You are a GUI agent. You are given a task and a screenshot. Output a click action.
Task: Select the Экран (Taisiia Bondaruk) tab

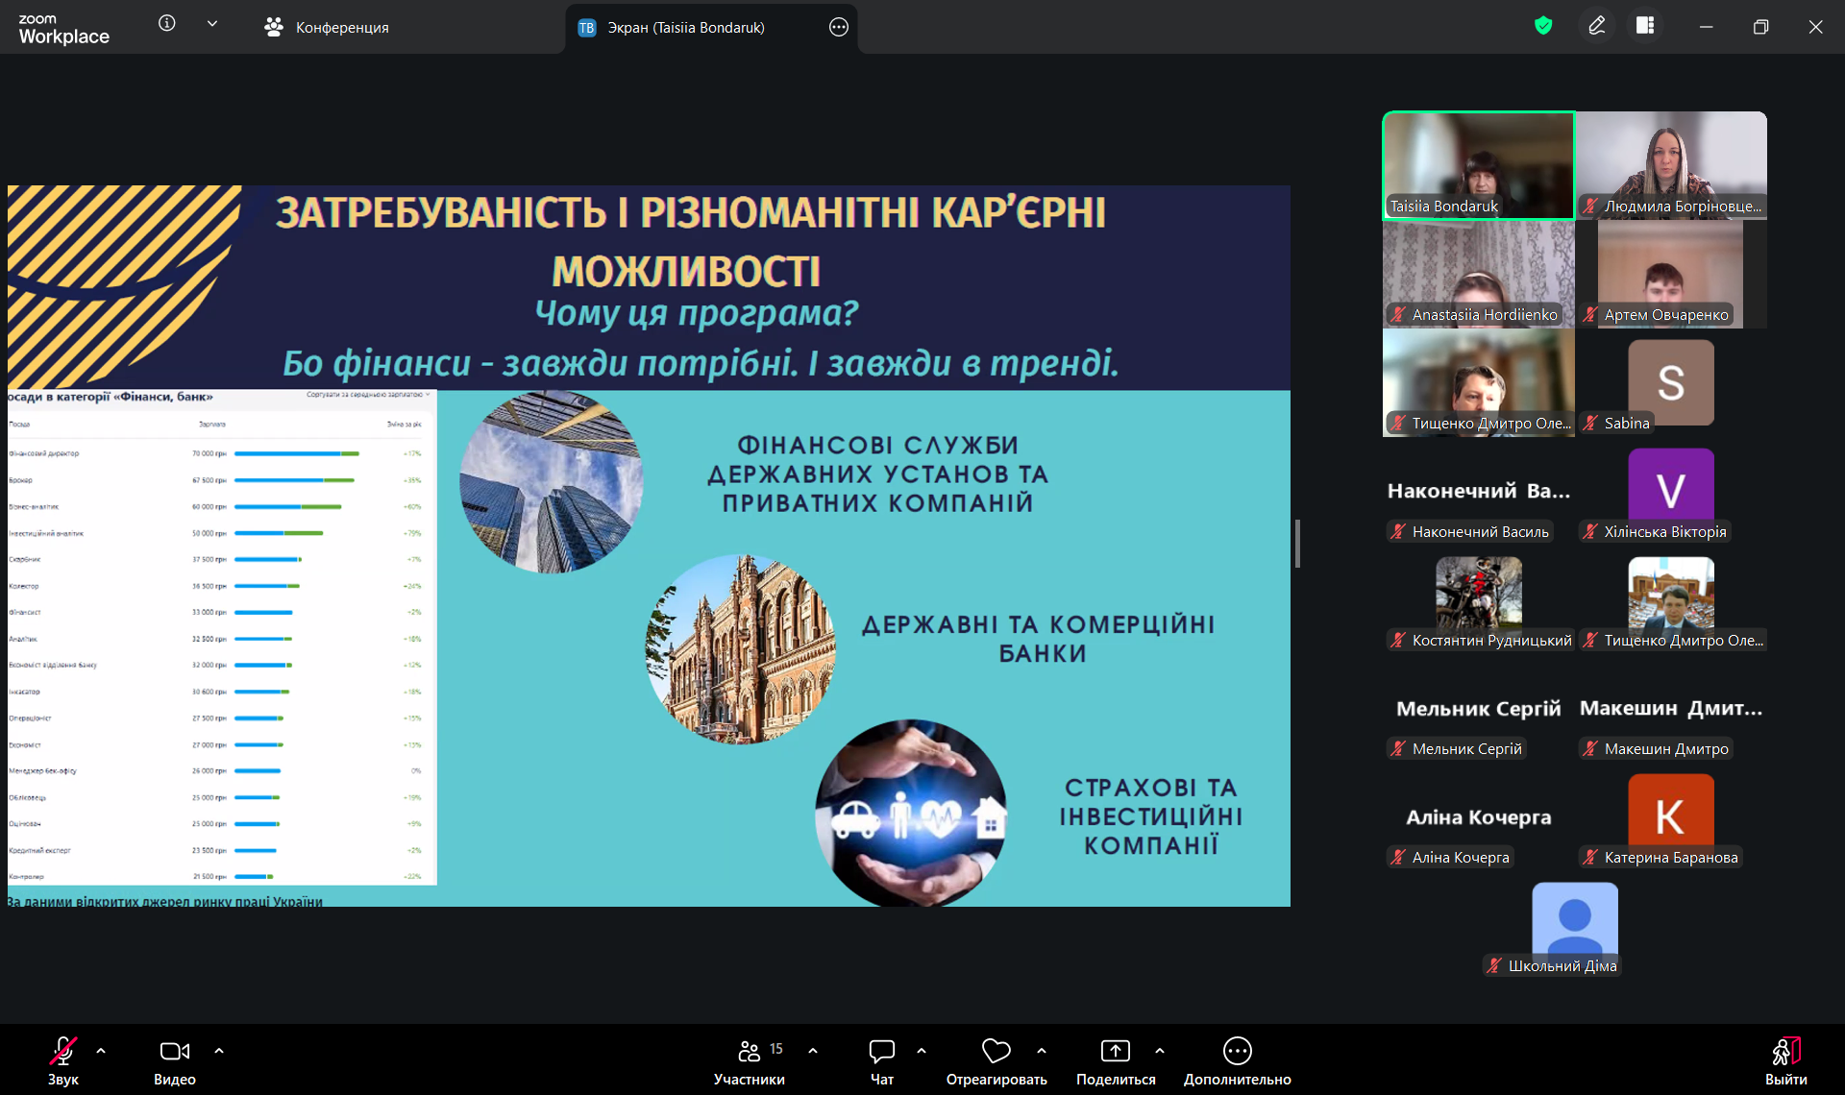click(x=684, y=28)
